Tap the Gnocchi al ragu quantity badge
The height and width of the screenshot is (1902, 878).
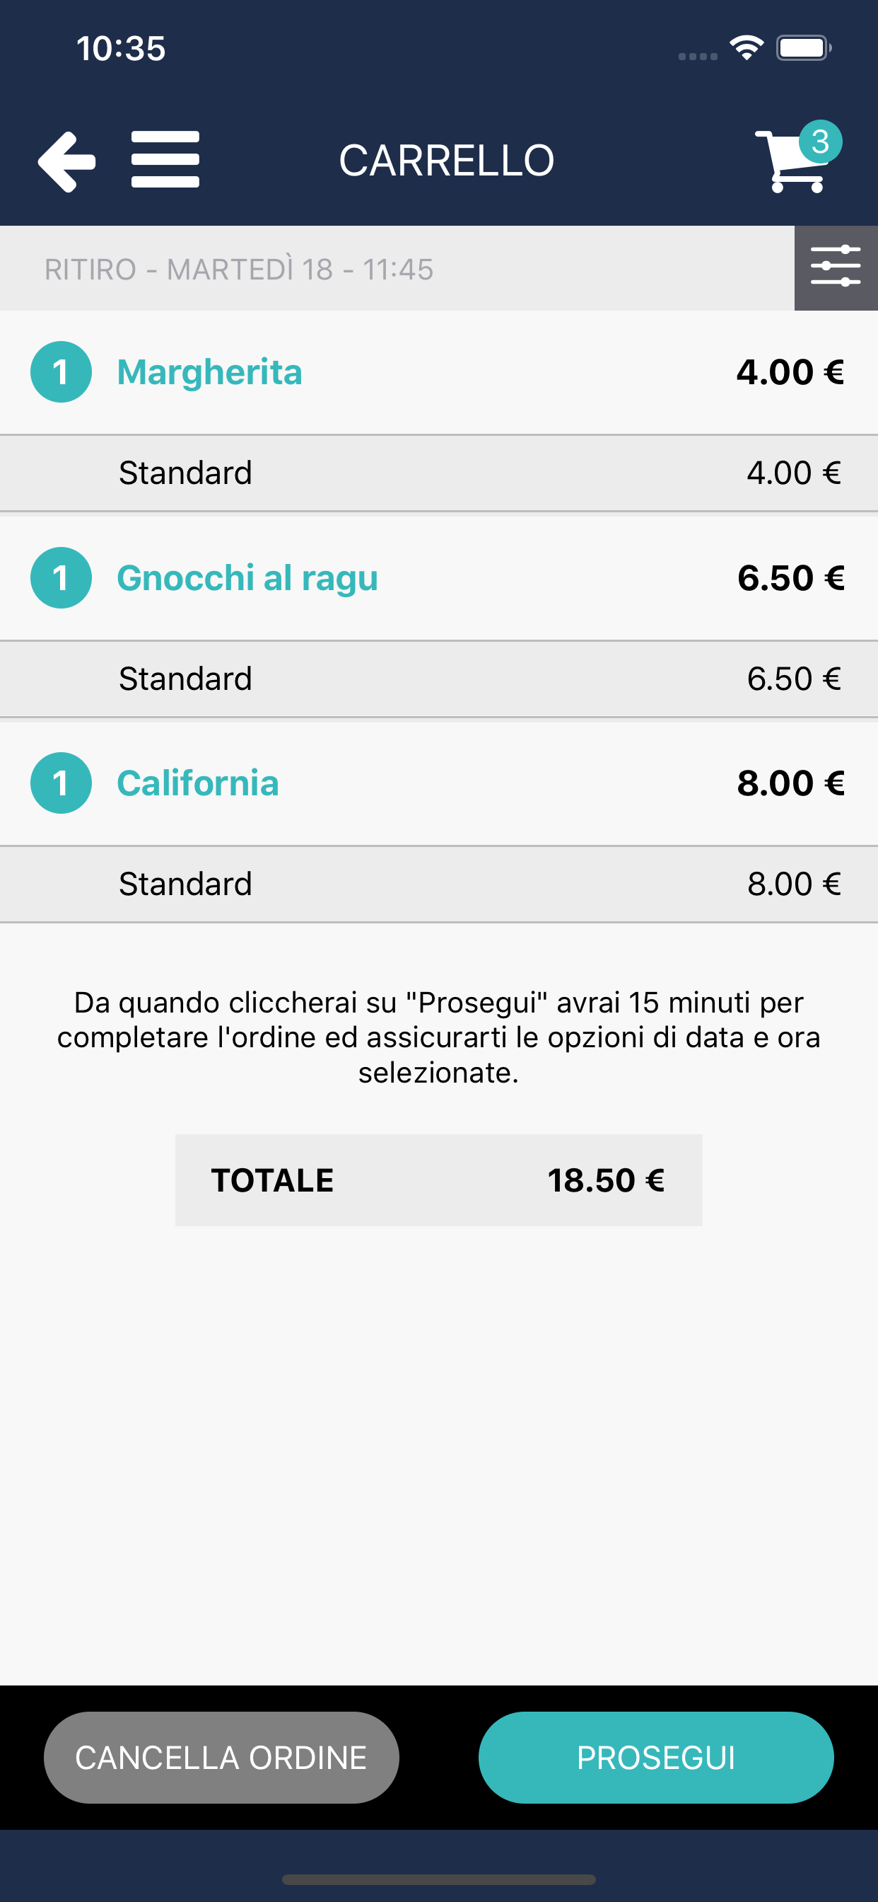62,577
